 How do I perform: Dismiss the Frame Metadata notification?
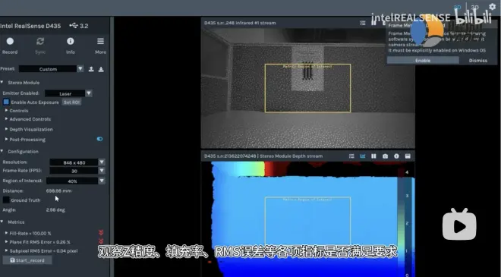click(478, 61)
